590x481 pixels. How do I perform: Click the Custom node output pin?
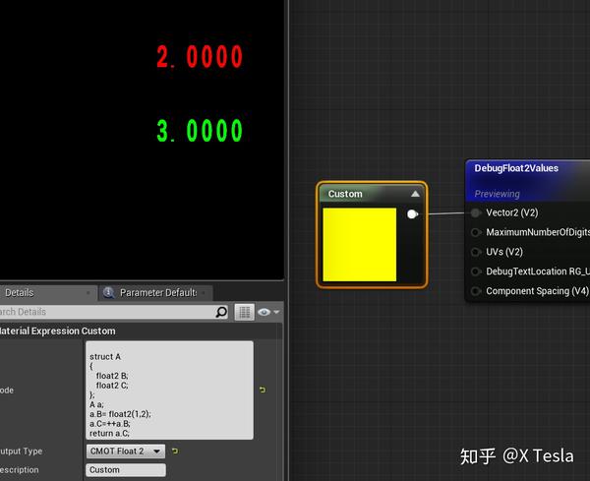412,214
